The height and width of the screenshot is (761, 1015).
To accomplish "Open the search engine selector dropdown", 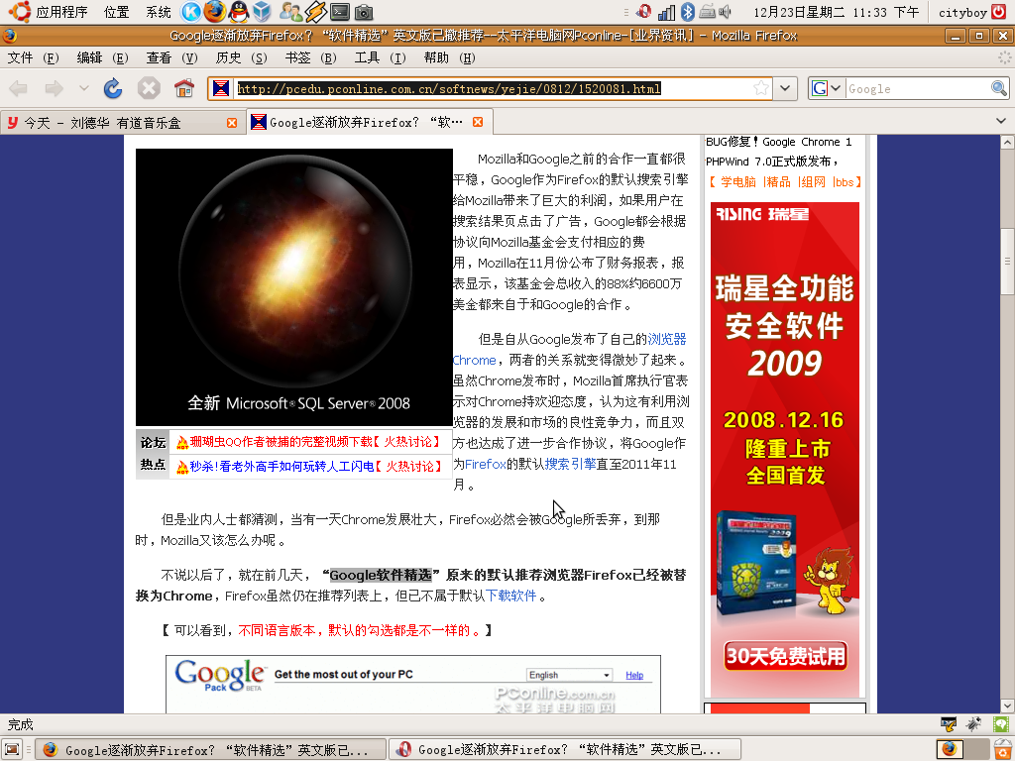I will (x=827, y=88).
